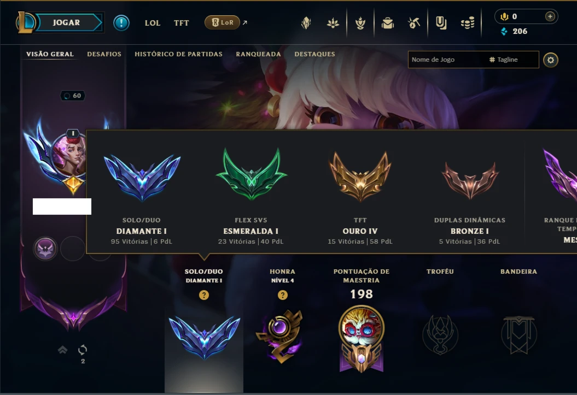Open the crafting hammer icon

pos(413,23)
